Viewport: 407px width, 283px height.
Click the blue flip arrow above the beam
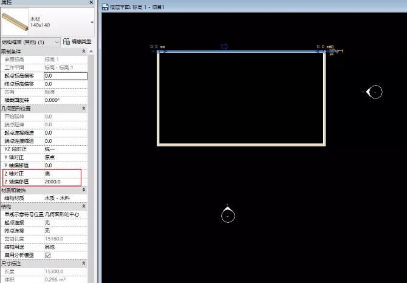[x=224, y=46]
